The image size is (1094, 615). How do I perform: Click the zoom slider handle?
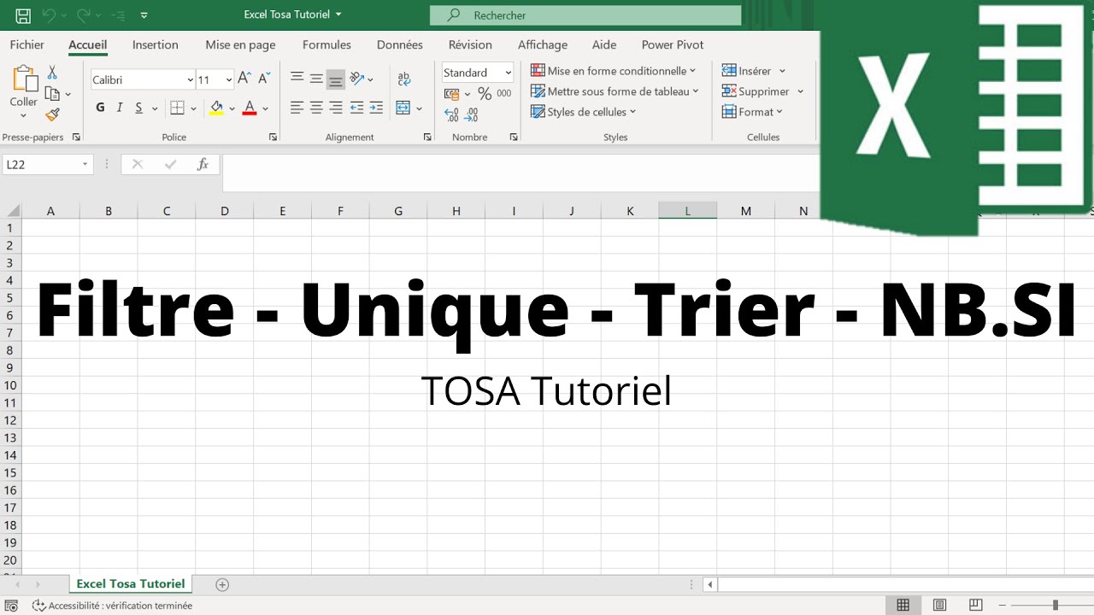1056,605
